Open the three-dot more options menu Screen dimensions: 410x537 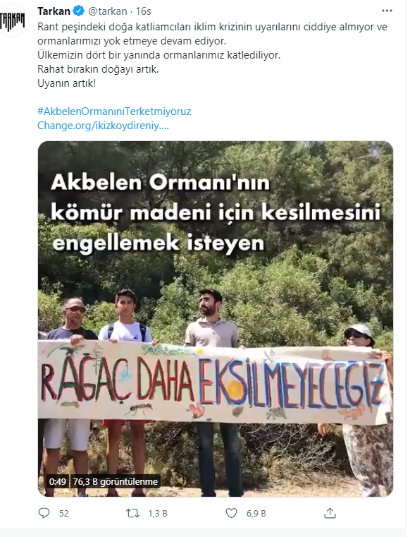tap(387, 11)
